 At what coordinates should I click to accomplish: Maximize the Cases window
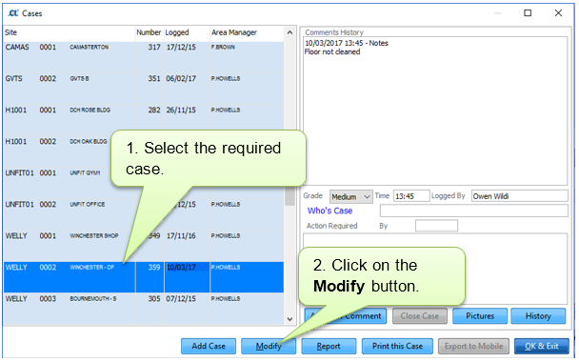tap(528, 13)
